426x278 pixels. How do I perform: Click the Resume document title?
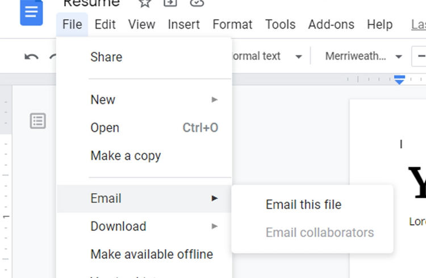tap(91, 3)
